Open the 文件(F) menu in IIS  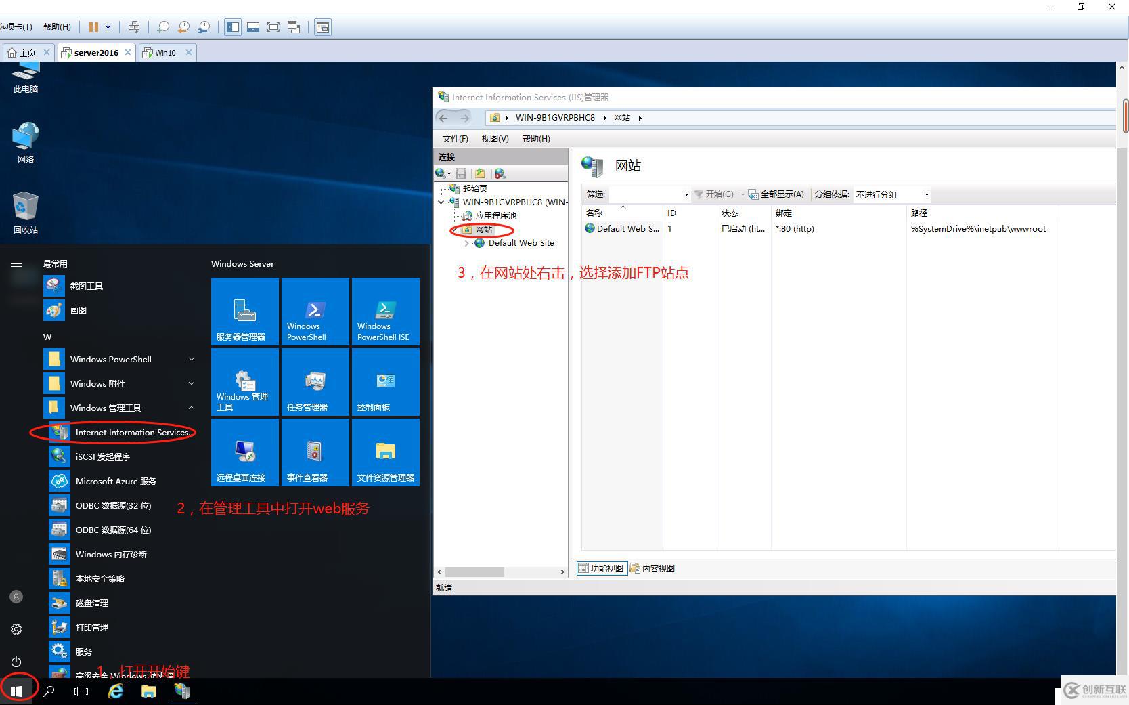point(455,138)
